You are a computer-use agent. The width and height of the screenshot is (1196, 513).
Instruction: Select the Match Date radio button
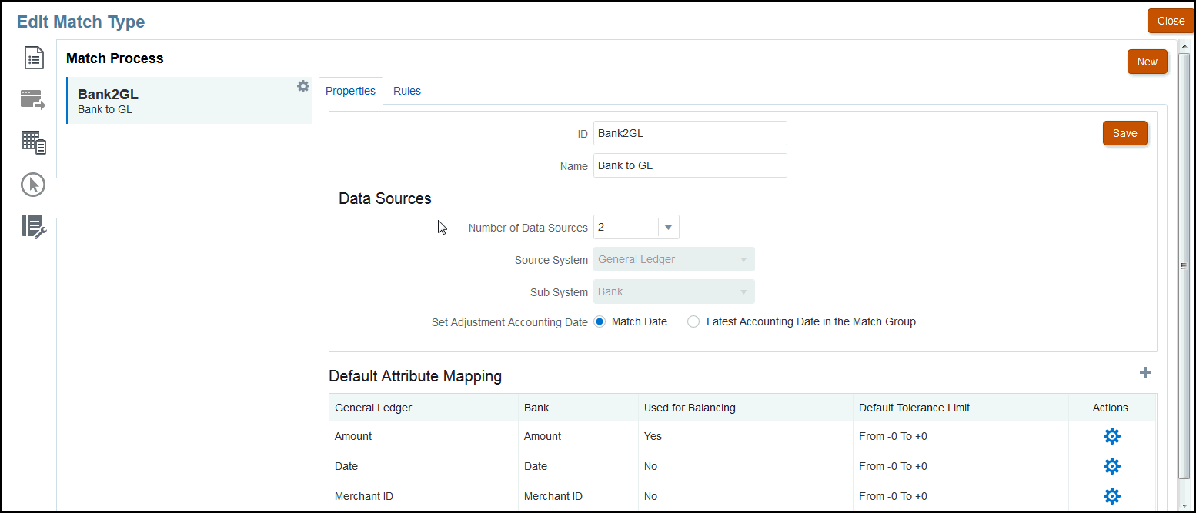600,321
